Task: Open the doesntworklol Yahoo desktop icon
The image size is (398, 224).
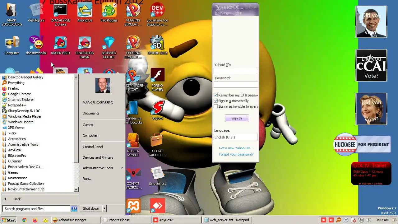Action: point(36,46)
